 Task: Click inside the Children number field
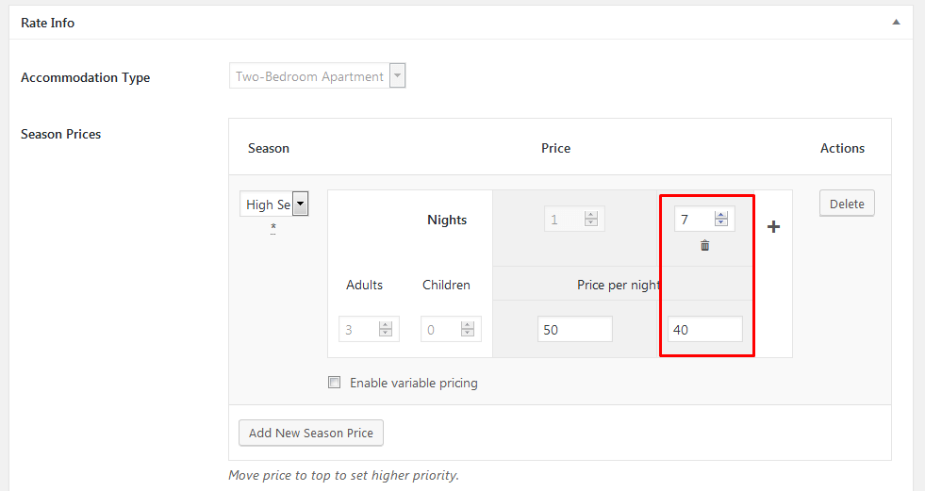(x=440, y=329)
